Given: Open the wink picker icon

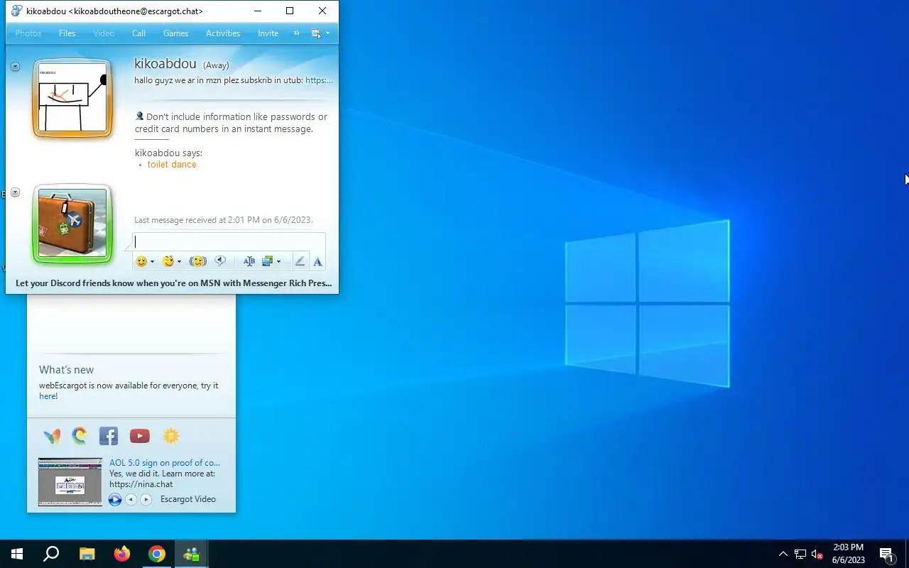Looking at the screenshot, I should 168,261.
